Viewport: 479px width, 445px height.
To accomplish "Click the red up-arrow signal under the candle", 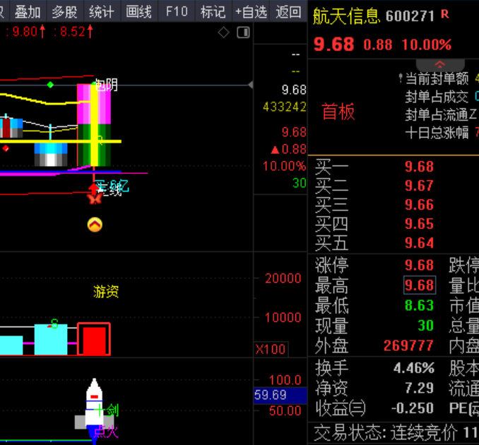I will click(x=93, y=188).
